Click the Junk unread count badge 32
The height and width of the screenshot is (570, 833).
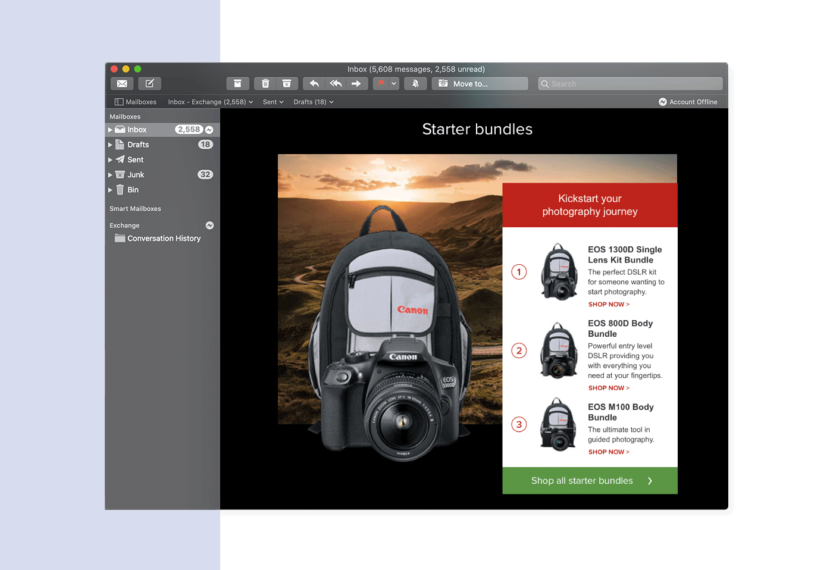point(205,175)
